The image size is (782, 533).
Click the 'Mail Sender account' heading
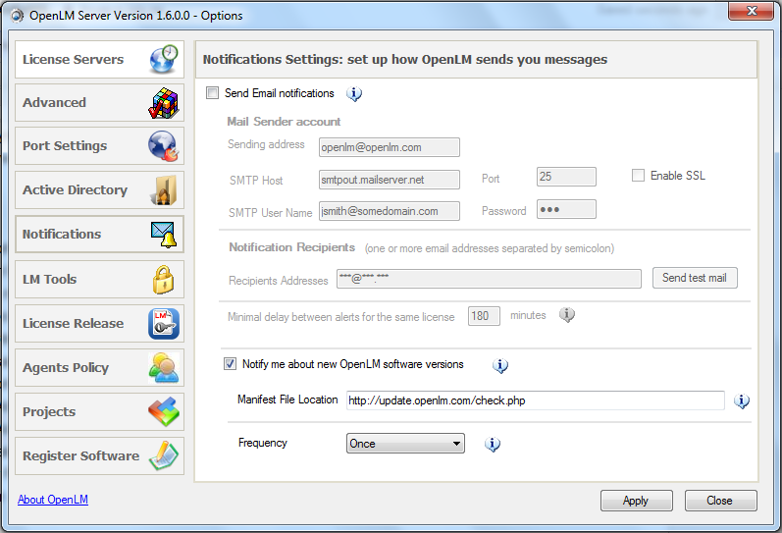[x=284, y=122]
